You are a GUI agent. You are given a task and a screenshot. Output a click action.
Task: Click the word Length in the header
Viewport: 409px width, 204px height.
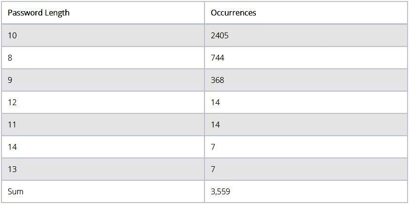[x=57, y=13]
